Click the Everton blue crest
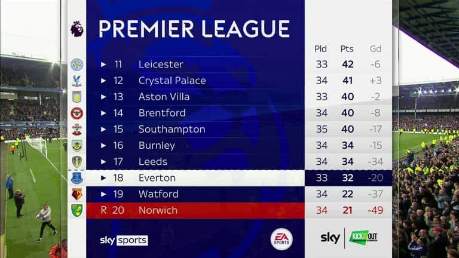 (x=76, y=178)
